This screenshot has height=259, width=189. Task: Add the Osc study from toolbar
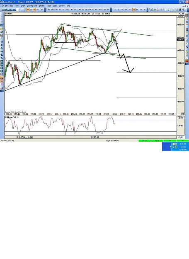click(68, 10)
